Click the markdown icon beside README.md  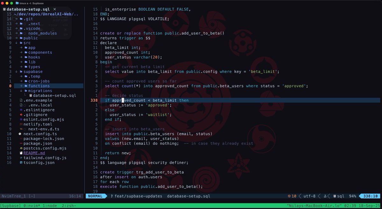tap(21, 153)
